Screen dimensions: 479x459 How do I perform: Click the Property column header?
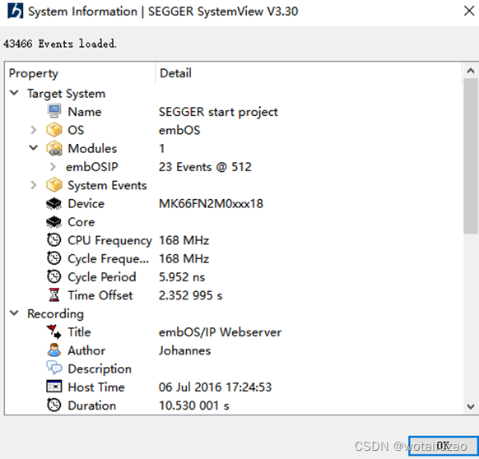tap(80, 73)
